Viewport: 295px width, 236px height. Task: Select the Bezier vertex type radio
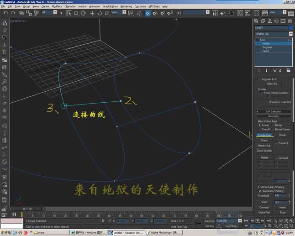coord(273,125)
